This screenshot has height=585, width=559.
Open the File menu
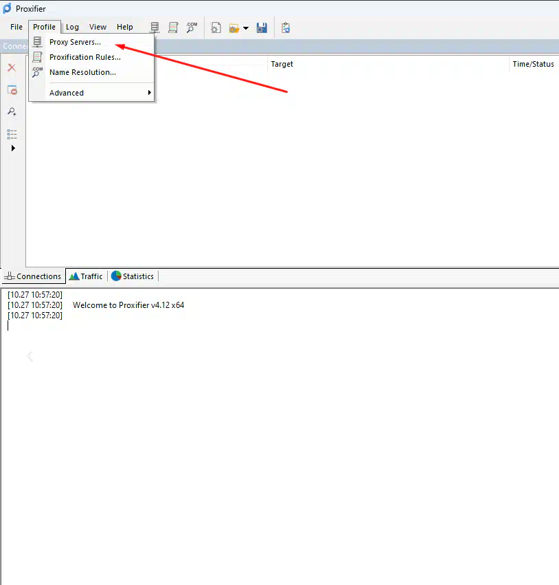pos(16,27)
